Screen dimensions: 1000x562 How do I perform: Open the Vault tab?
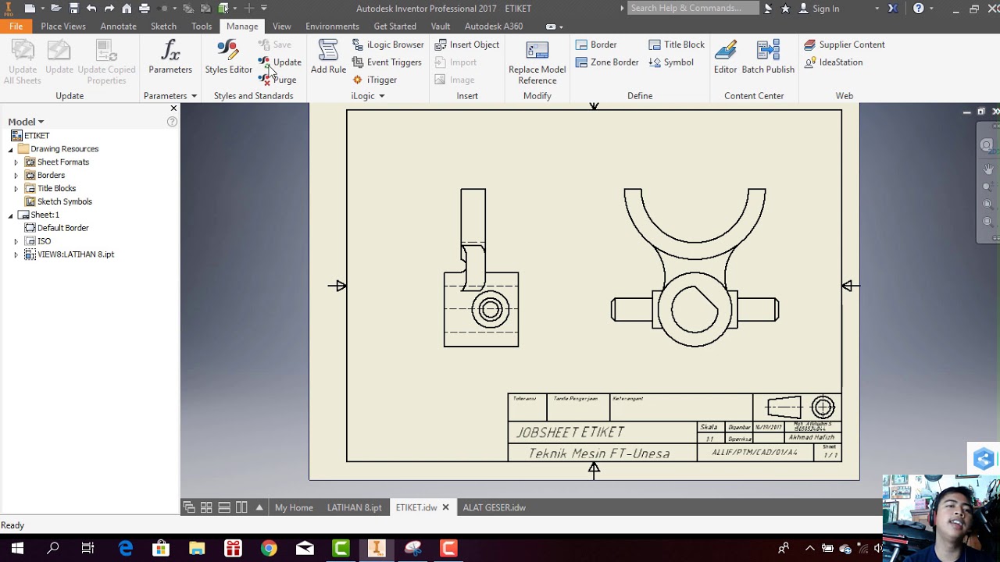pos(441,27)
